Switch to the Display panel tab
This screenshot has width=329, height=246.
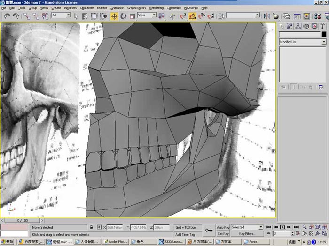[314, 26]
